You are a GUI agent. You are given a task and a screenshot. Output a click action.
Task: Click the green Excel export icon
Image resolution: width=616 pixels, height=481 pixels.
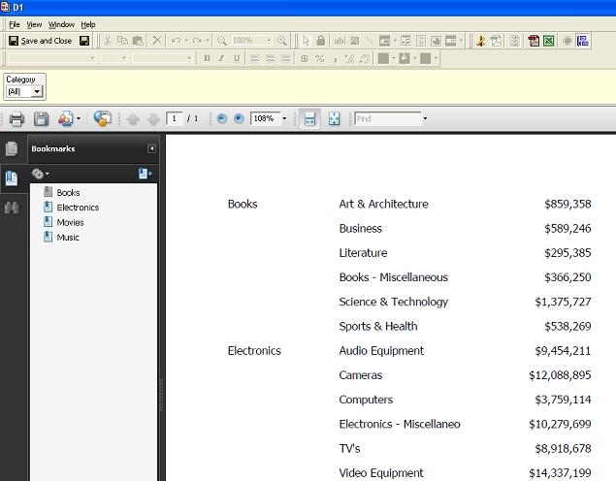[548, 41]
